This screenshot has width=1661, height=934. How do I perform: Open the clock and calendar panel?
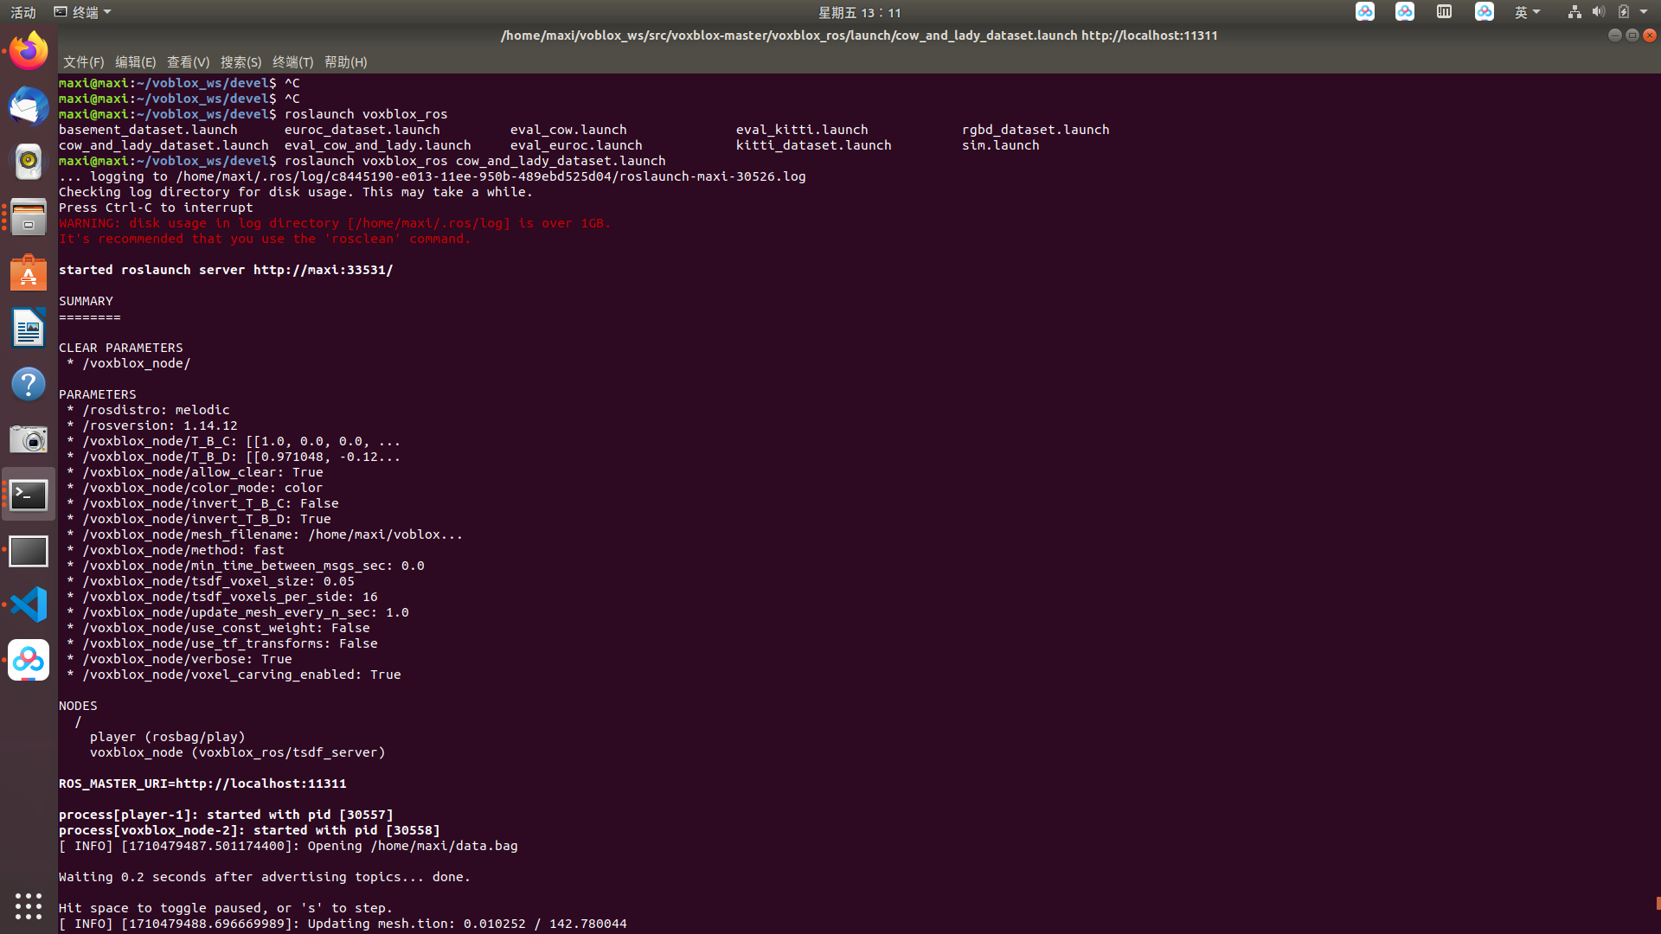coord(860,12)
